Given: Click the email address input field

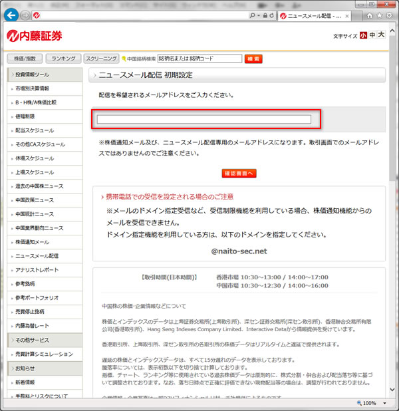Looking at the screenshot, I should coord(204,119).
